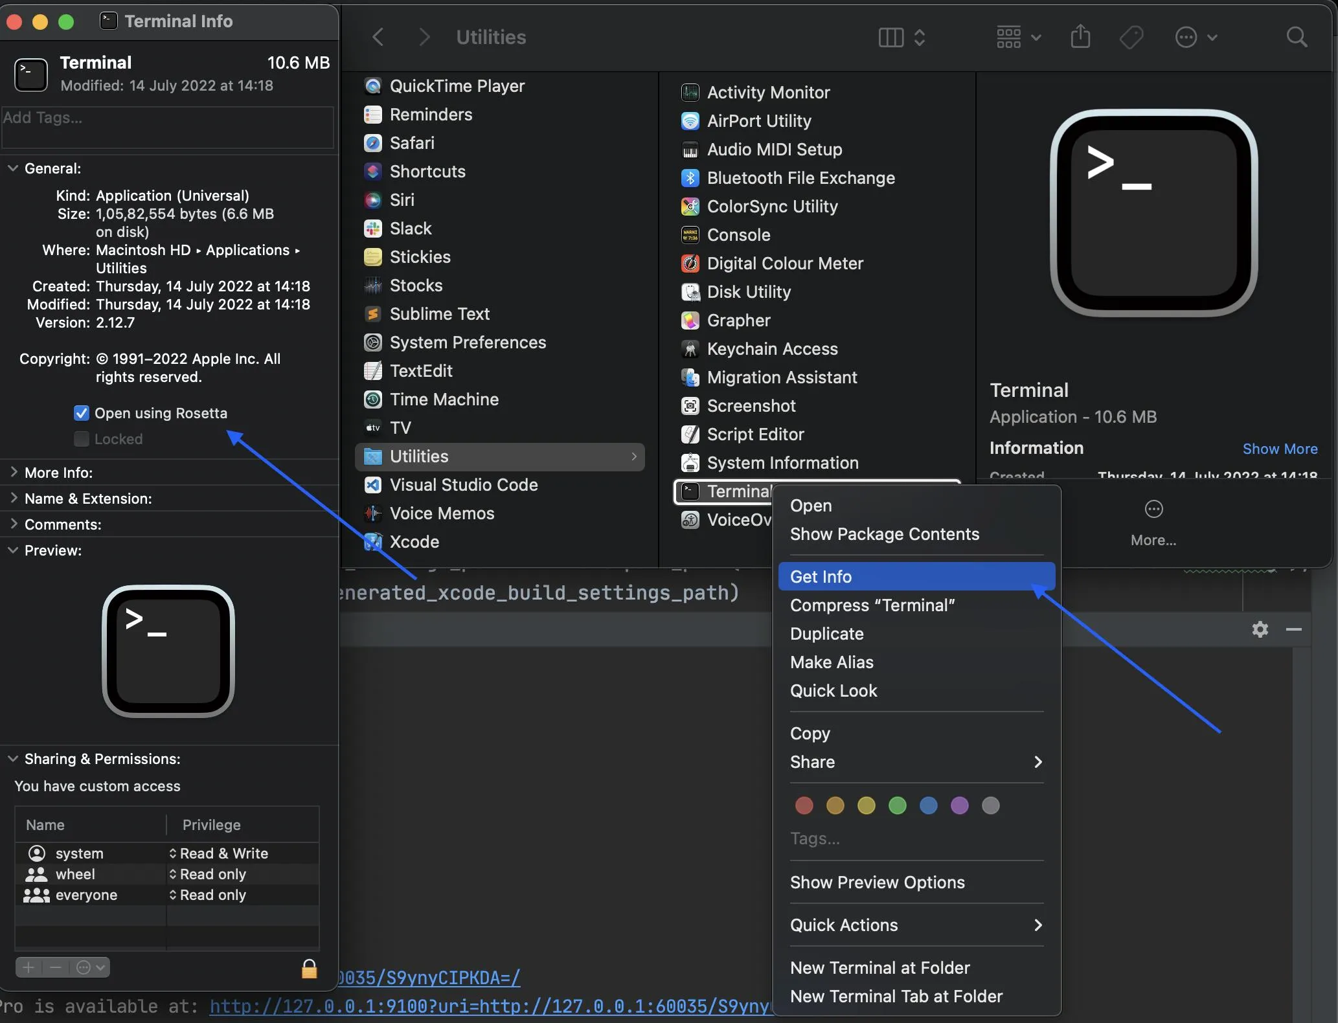The width and height of the screenshot is (1338, 1023).
Task: Collapse the Sharing & Permissions section
Action: tap(13, 759)
